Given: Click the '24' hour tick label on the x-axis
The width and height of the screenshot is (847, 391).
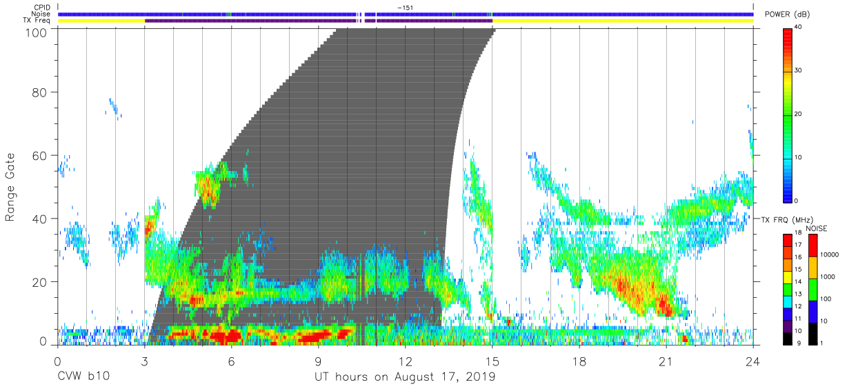Looking at the screenshot, I should pos(753,361).
